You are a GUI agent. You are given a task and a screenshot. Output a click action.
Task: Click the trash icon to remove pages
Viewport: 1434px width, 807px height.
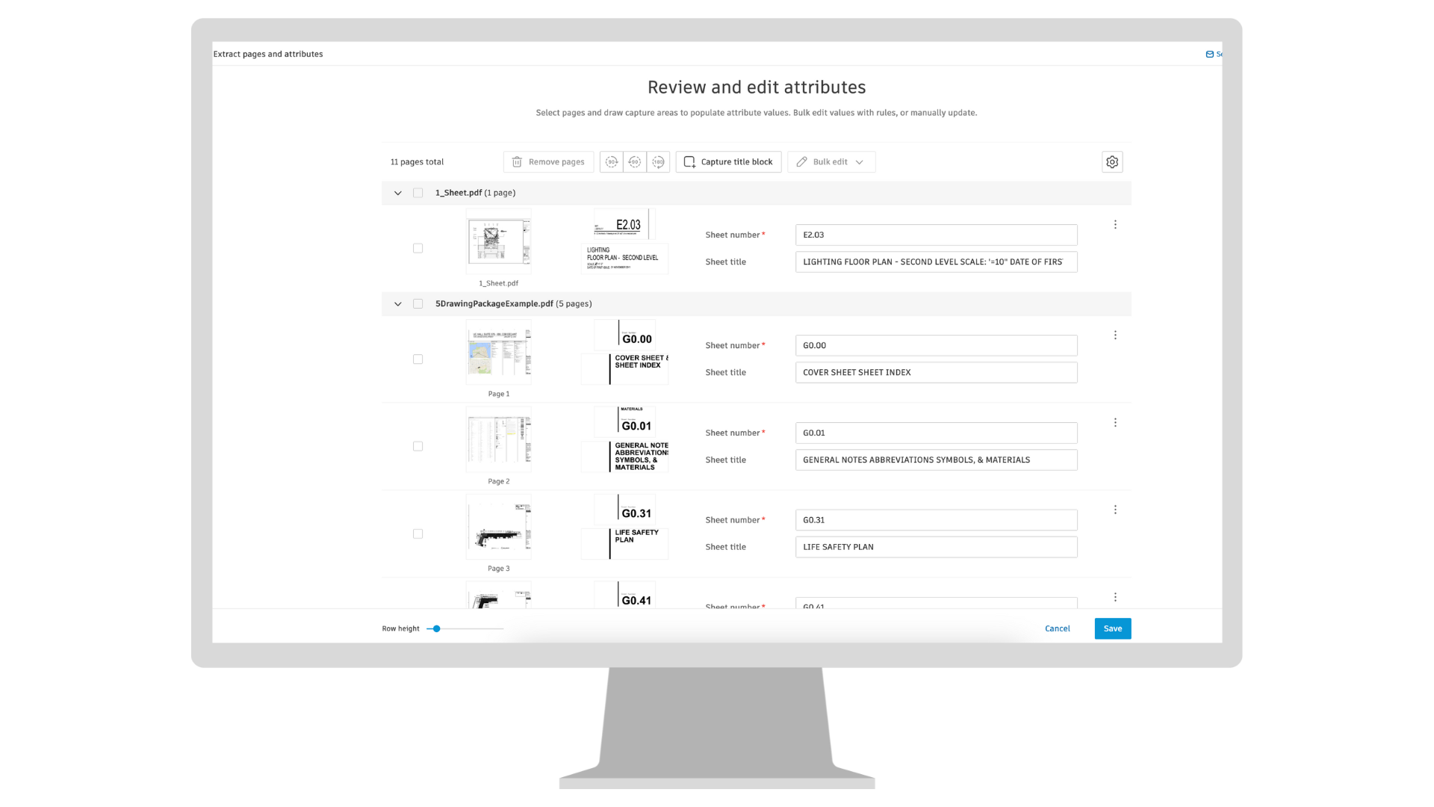(517, 161)
